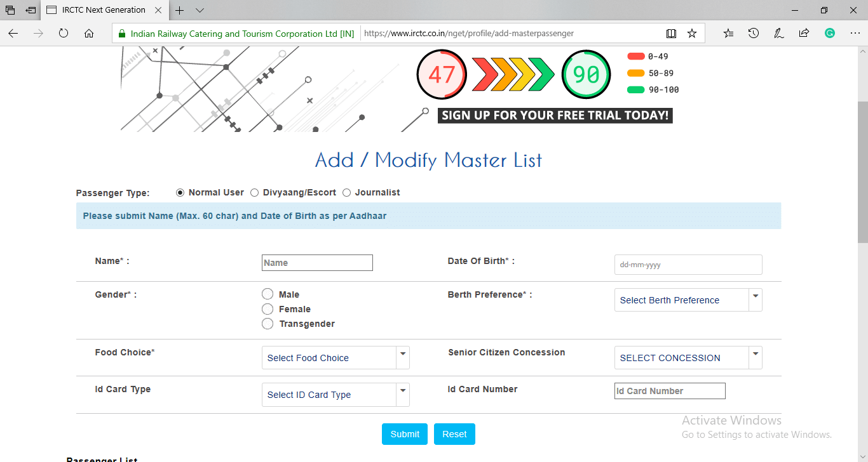Add page to favorites star icon
The width and height of the screenshot is (868, 462).
(x=692, y=34)
